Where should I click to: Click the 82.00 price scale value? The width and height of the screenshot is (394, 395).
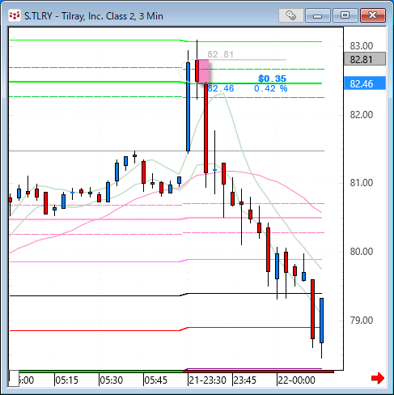coord(362,115)
